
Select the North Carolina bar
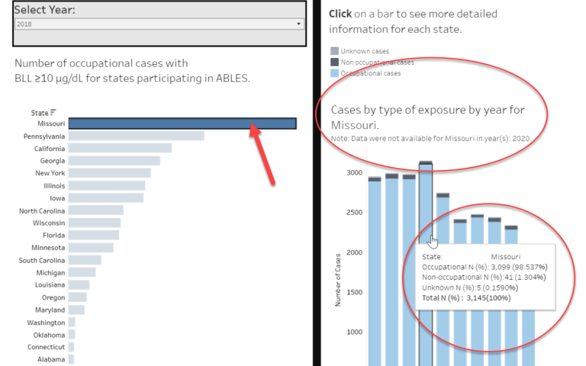click(95, 210)
